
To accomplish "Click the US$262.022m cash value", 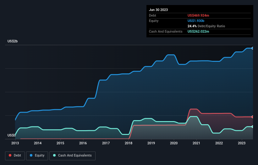I will pos(198,31).
